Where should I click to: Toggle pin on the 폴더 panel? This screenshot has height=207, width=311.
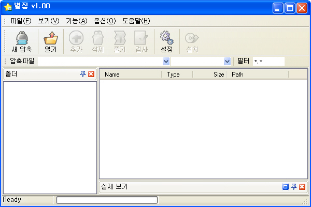83,75
